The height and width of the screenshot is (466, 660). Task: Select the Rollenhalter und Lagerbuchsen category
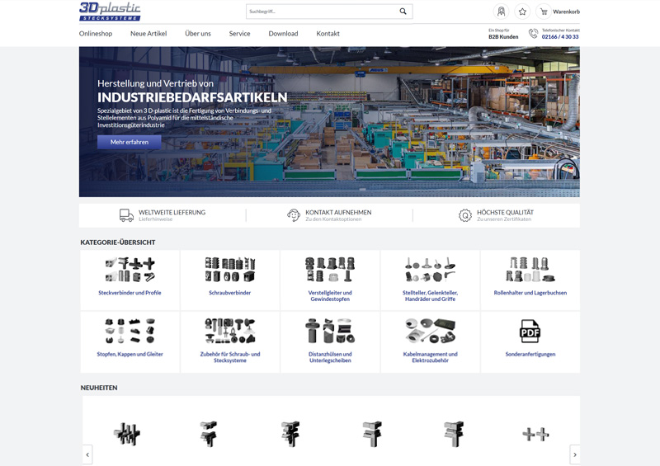[530, 280]
